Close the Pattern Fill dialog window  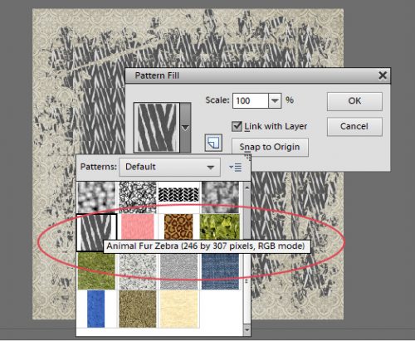[383, 76]
